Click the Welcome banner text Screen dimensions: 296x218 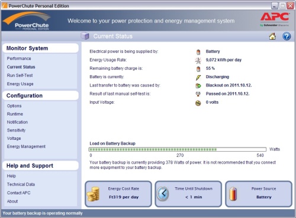click(x=151, y=21)
